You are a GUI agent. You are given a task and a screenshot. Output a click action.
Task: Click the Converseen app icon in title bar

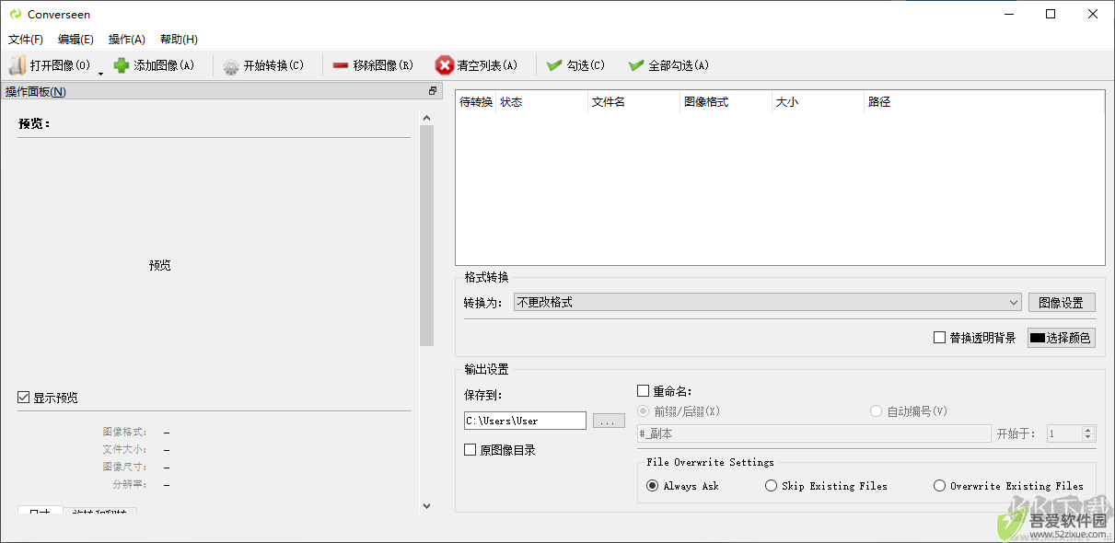pyautogui.click(x=15, y=14)
